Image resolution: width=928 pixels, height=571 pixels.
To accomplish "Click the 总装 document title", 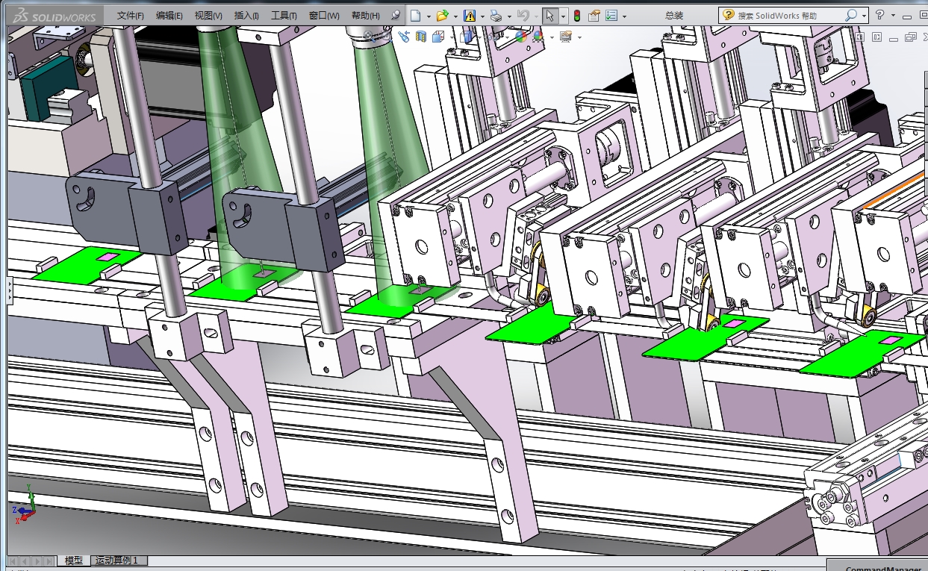I will (674, 16).
